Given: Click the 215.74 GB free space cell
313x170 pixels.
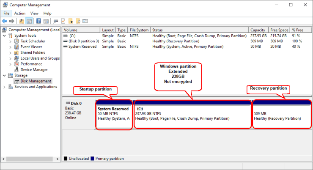Looking at the screenshot, I should [x=278, y=36].
